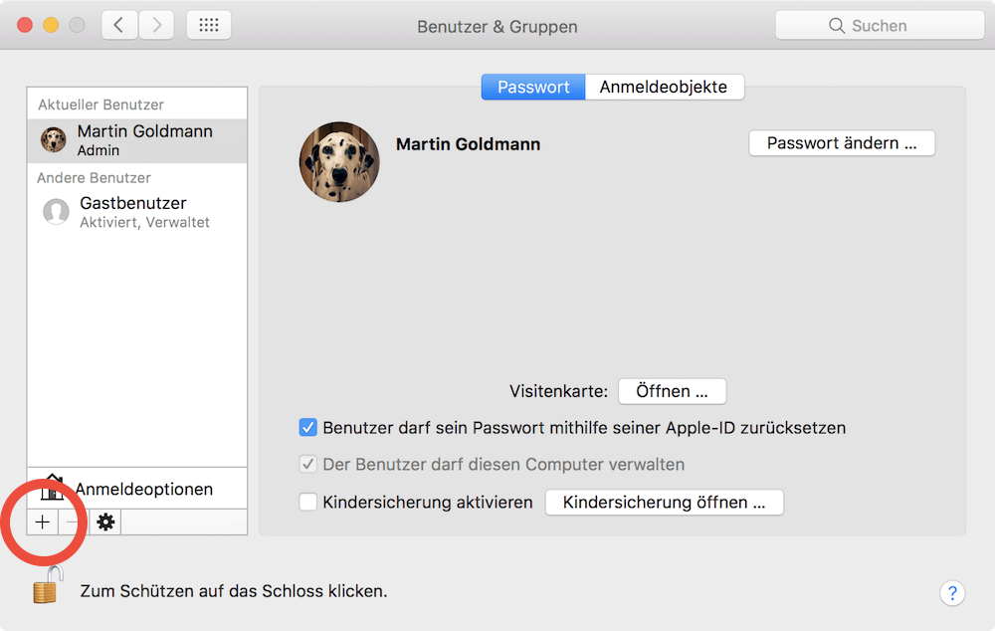Image resolution: width=995 pixels, height=631 pixels.
Task: Open Anmeldeoptionen in the sidebar
Action: (x=137, y=488)
